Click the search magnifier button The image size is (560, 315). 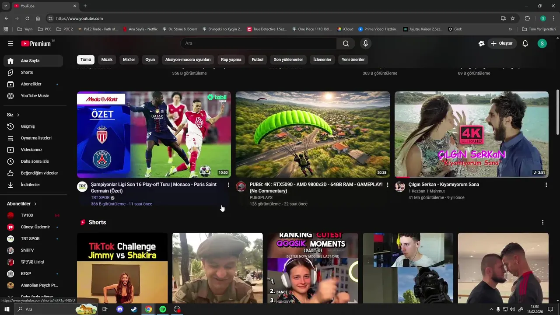pyautogui.click(x=346, y=43)
